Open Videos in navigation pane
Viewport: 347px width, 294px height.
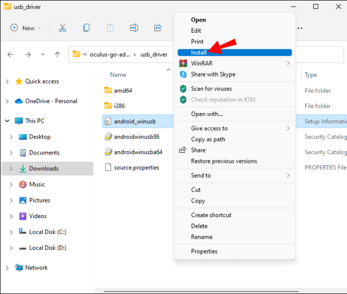click(x=38, y=216)
